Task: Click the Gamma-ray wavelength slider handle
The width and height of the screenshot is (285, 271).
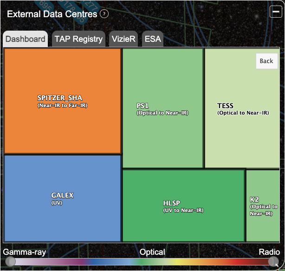Action: pyautogui.click(x=11, y=262)
